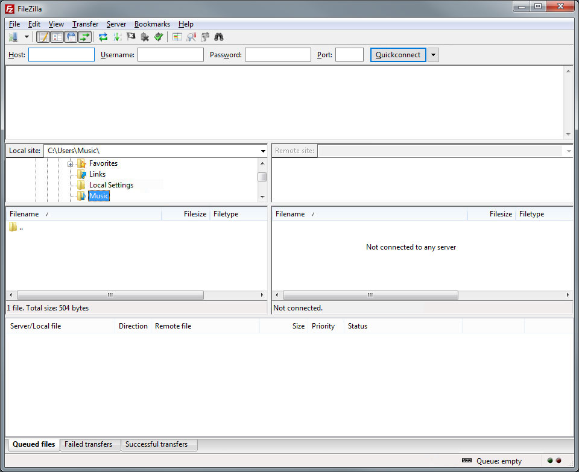Image resolution: width=579 pixels, height=472 pixels.
Task: Open the Server menu
Action: [x=116, y=24]
